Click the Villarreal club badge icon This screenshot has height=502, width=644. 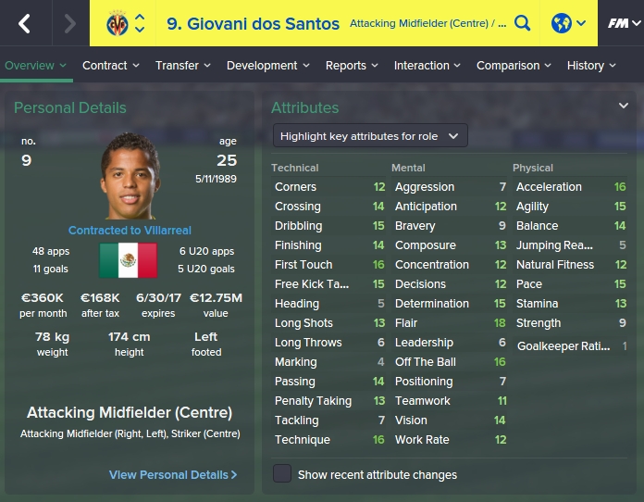[x=118, y=23]
